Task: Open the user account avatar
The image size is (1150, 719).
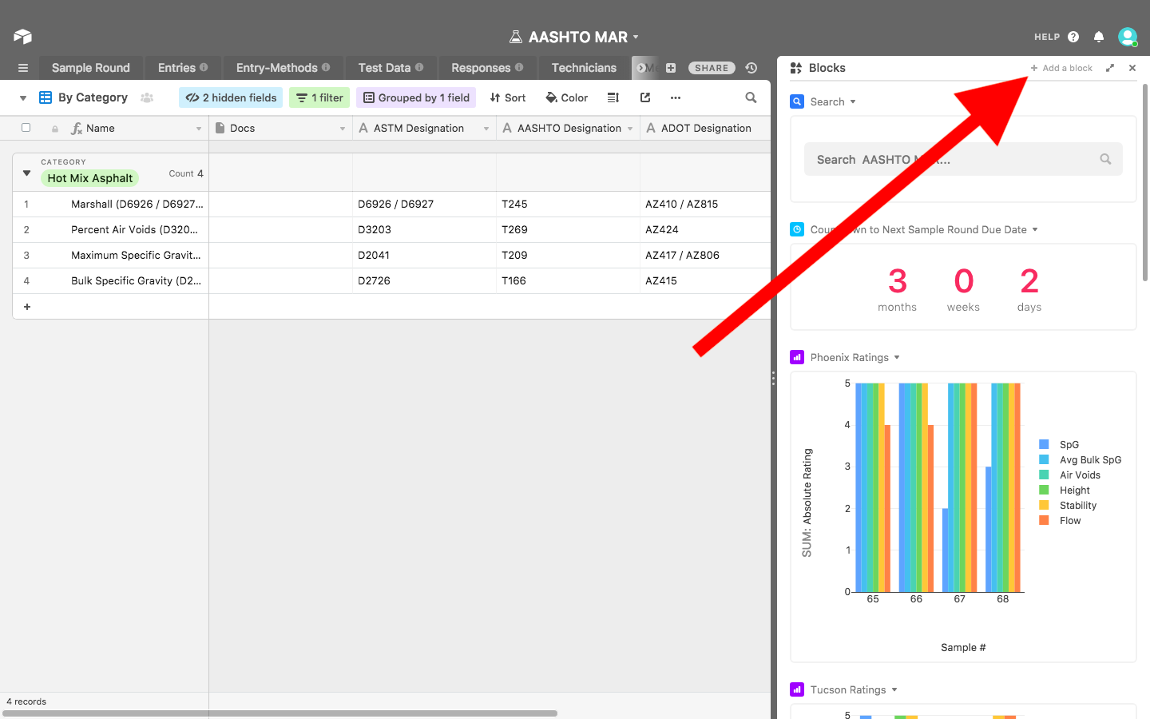Action: pyautogui.click(x=1128, y=37)
